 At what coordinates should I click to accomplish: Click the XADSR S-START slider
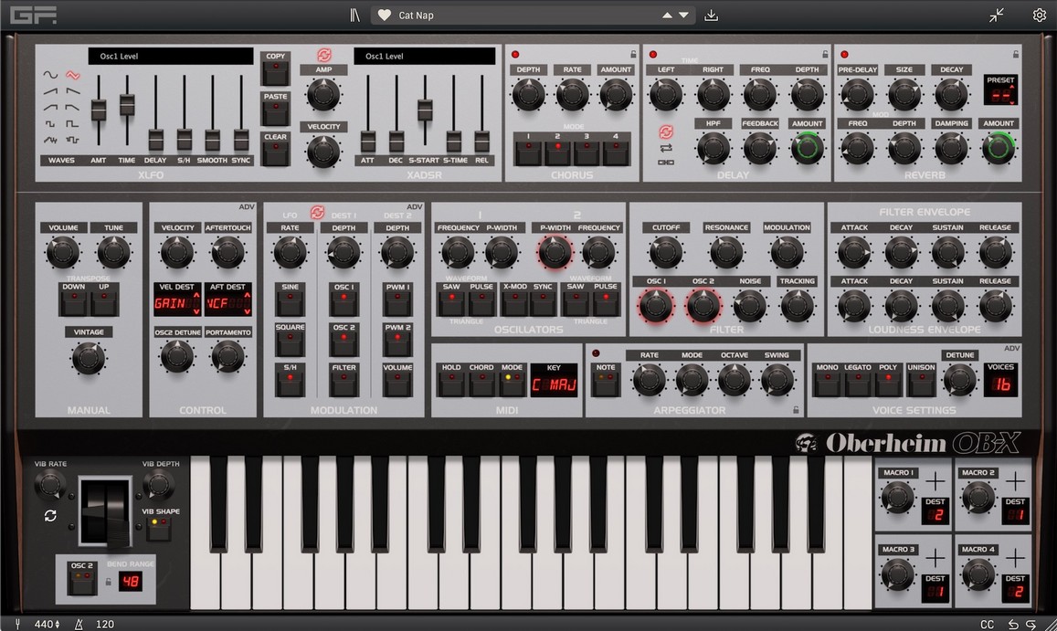[425, 110]
